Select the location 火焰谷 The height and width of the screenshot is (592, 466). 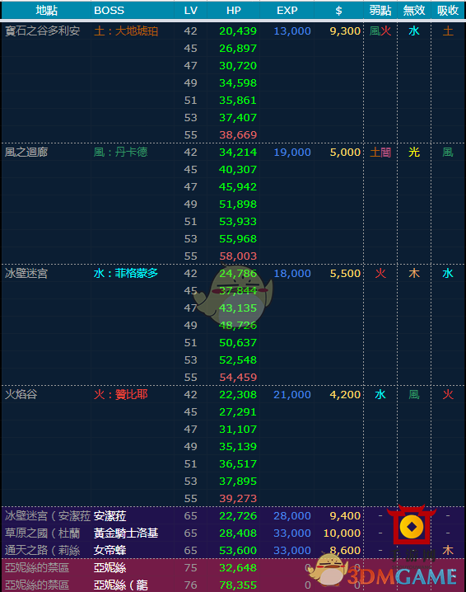[21, 395]
